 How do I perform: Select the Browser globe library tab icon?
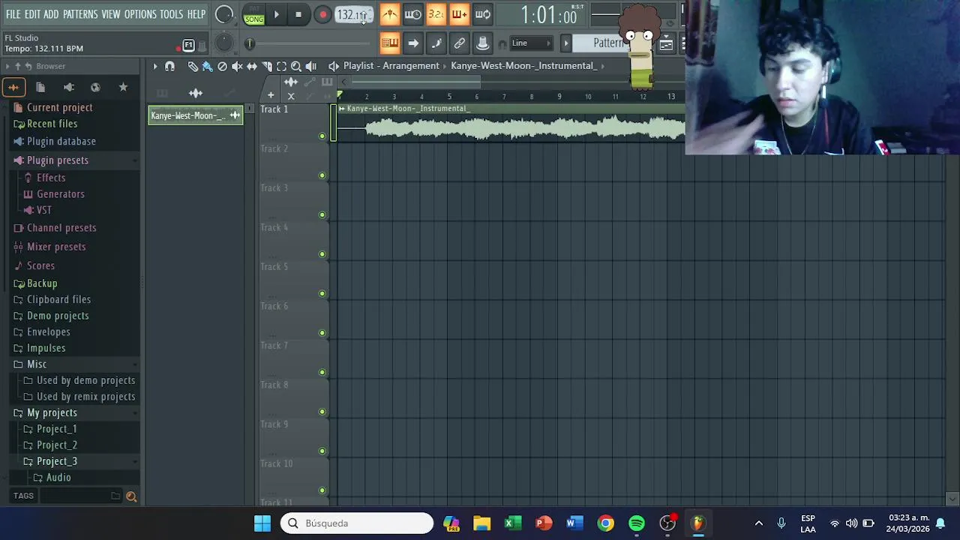[x=95, y=88]
